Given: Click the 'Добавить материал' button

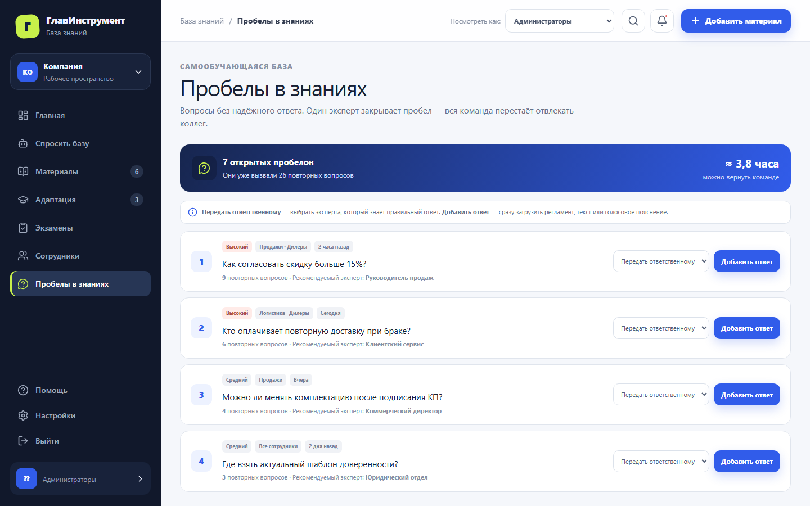Looking at the screenshot, I should click(x=736, y=21).
